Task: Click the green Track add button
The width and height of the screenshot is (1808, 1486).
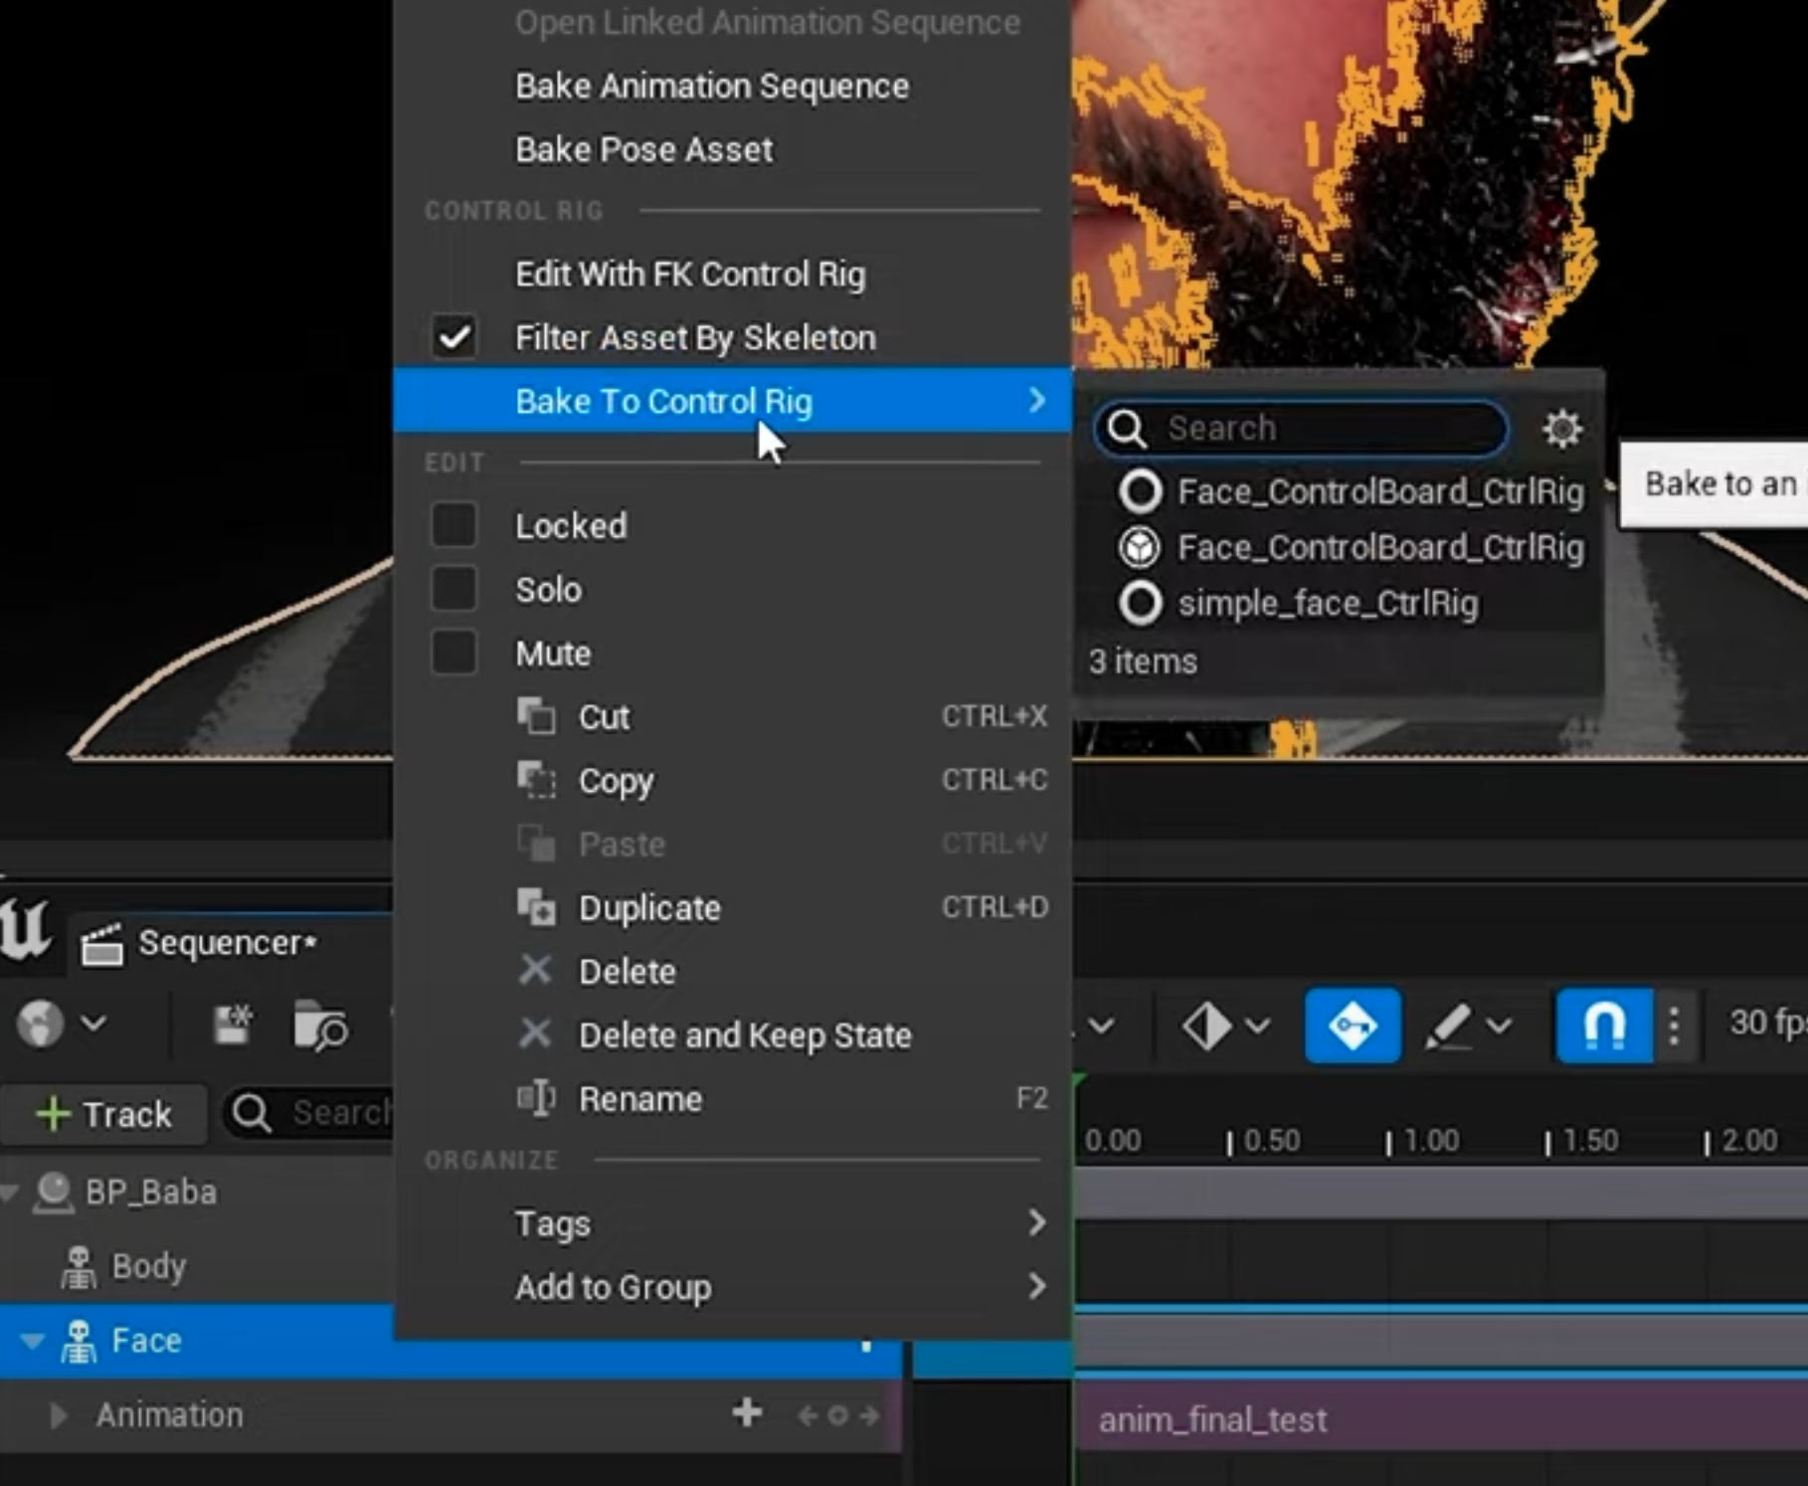Action: click(104, 1114)
